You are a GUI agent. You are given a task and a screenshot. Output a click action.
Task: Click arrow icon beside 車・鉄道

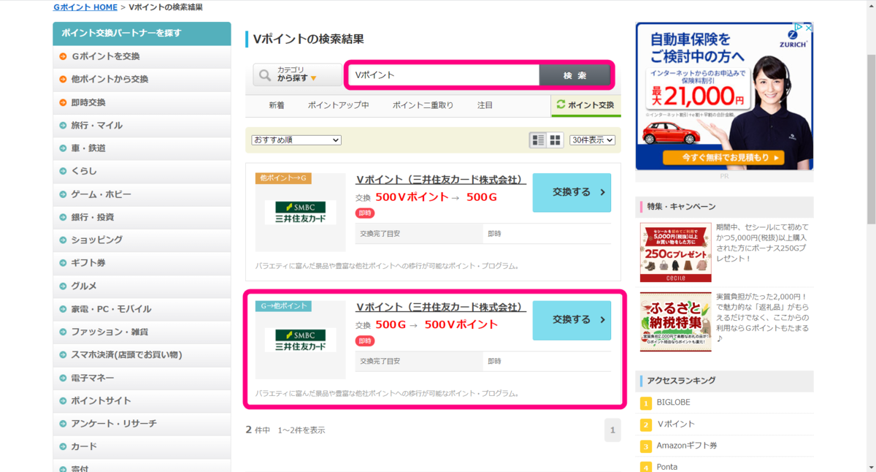coord(63,148)
